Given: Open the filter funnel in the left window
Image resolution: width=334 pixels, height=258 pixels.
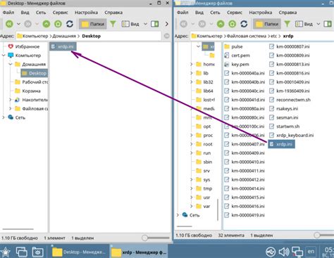Looking at the screenshot, I should 113,24.
